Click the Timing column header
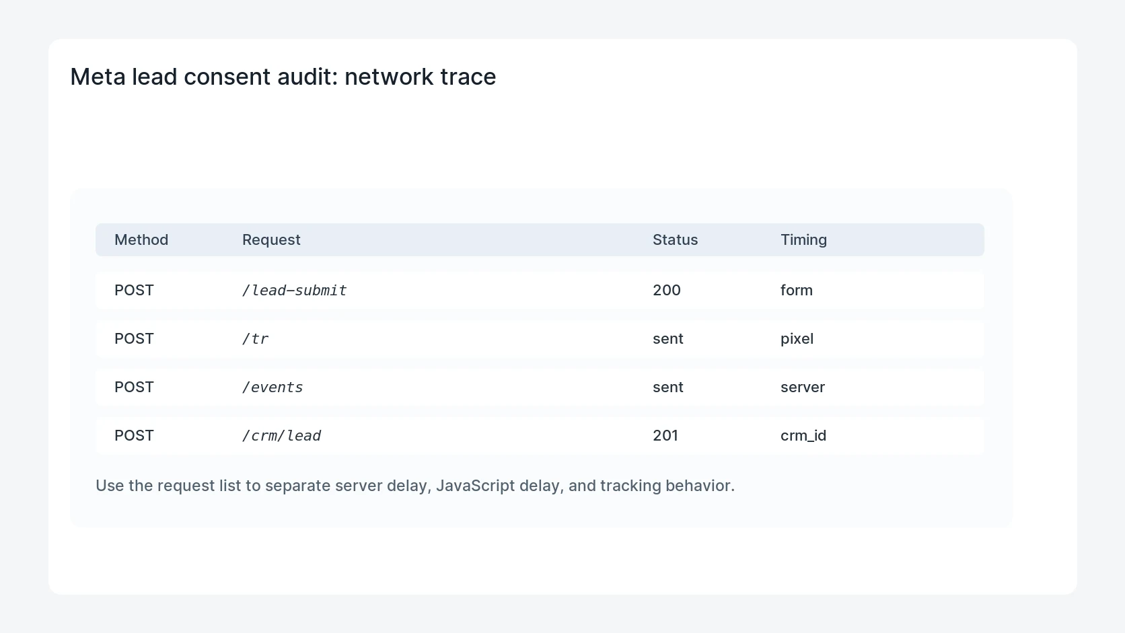The image size is (1125, 633). pos(803,239)
